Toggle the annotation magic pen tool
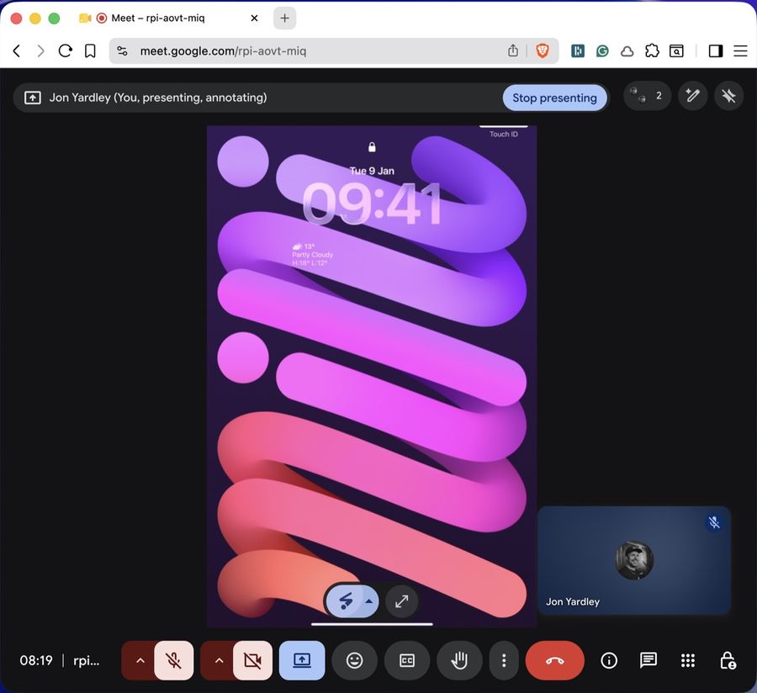757x693 pixels. point(693,96)
